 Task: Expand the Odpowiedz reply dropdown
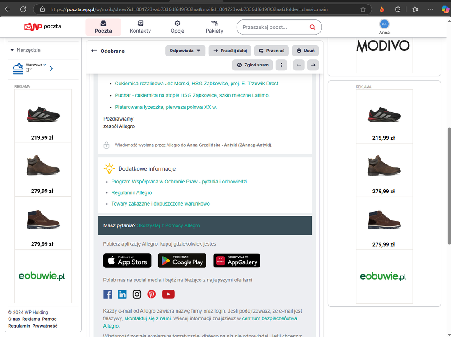(x=198, y=51)
